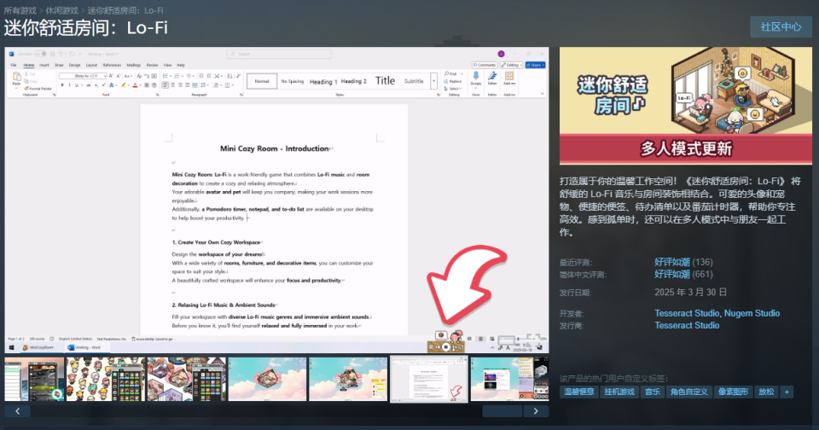Click the game header image 多人模式更新

click(686, 106)
